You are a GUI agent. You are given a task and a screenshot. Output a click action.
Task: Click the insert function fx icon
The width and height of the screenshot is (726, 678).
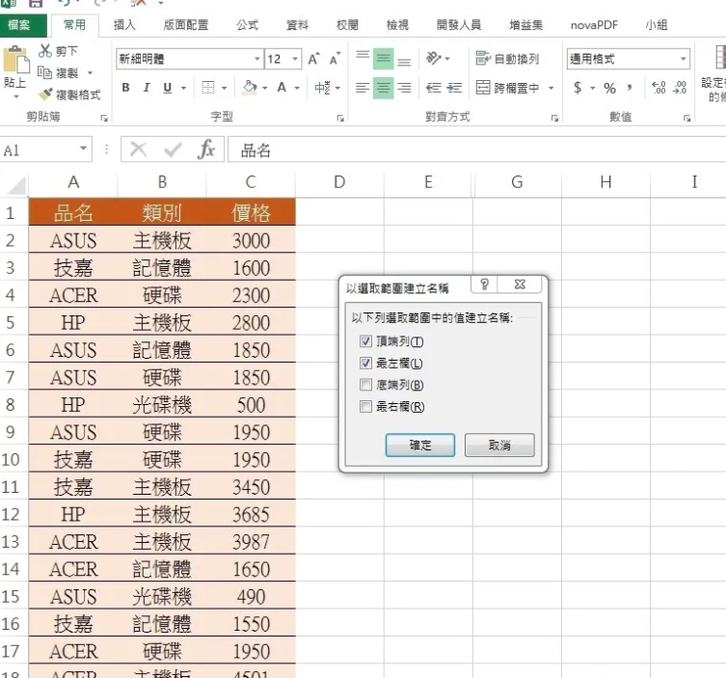click(205, 149)
